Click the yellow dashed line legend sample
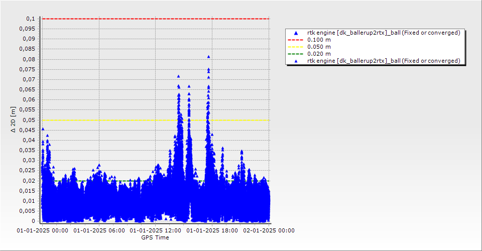Image resolution: width=482 pixels, height=251 pixels. 295,47
